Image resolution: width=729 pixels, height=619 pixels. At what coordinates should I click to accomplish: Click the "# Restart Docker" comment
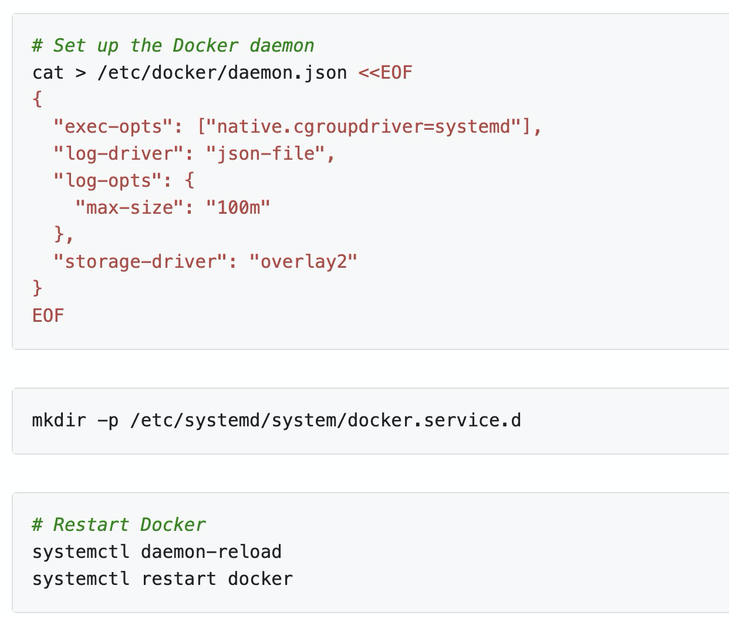[x=119, y=525]
